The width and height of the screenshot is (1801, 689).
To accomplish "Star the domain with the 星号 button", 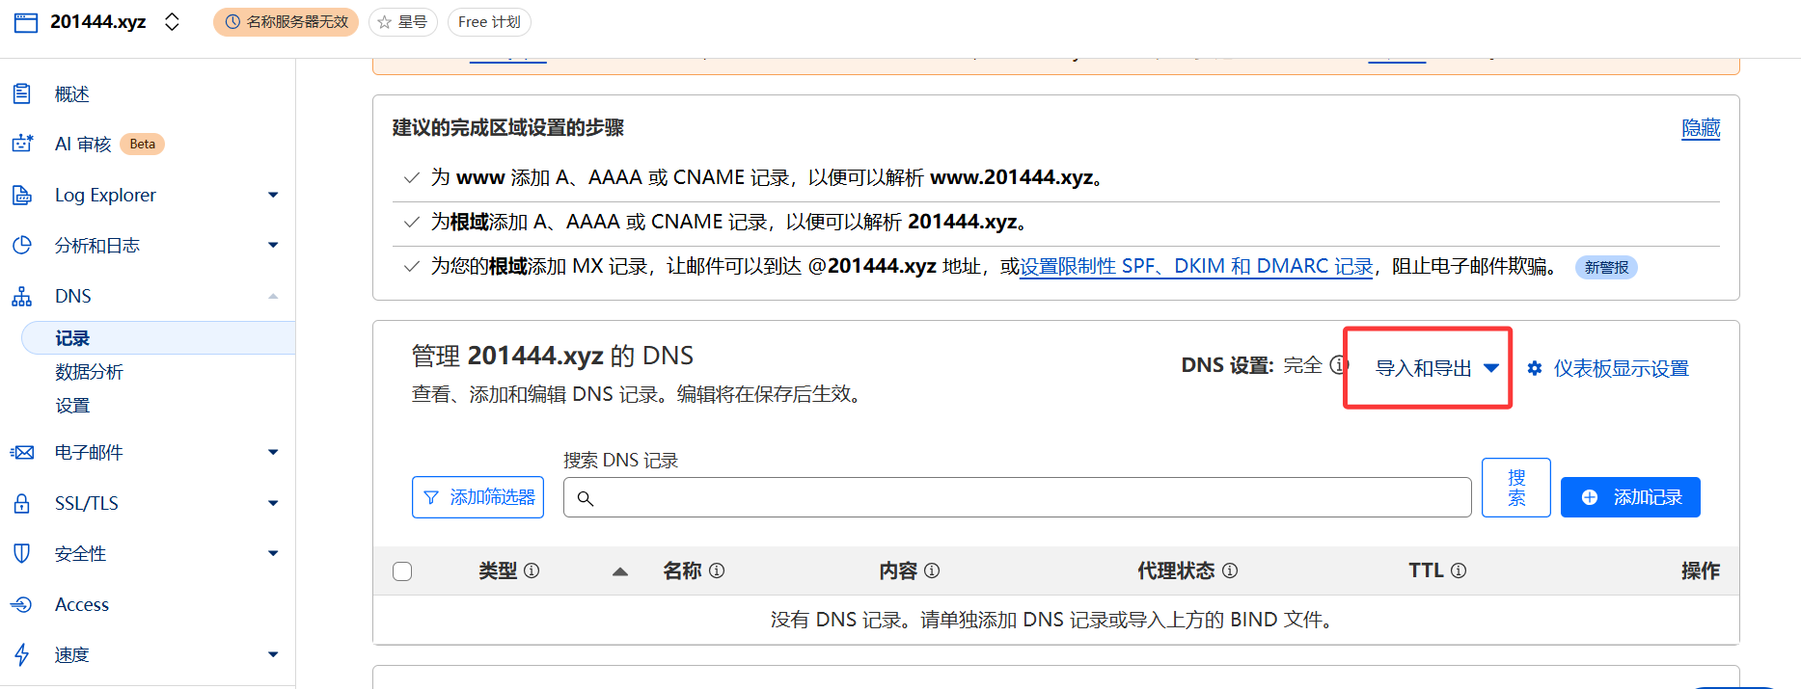I will 403,22.
